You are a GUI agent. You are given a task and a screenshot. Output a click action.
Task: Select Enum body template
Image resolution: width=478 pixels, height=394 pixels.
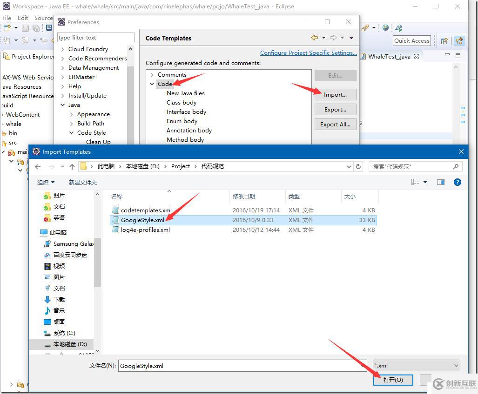pos(182,121)
